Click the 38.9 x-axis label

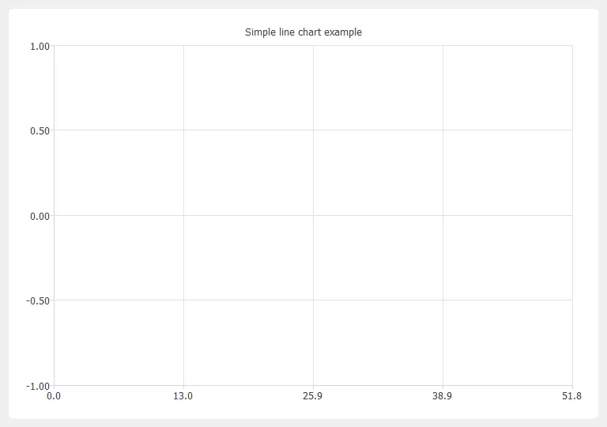[442, 396]
